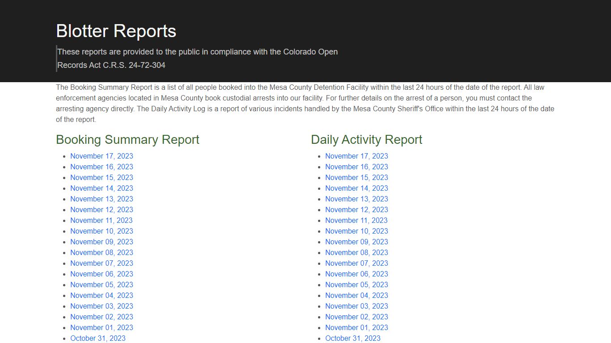
Task: Open Daily Activity Report for November 11, 2023
Action: 356,220
